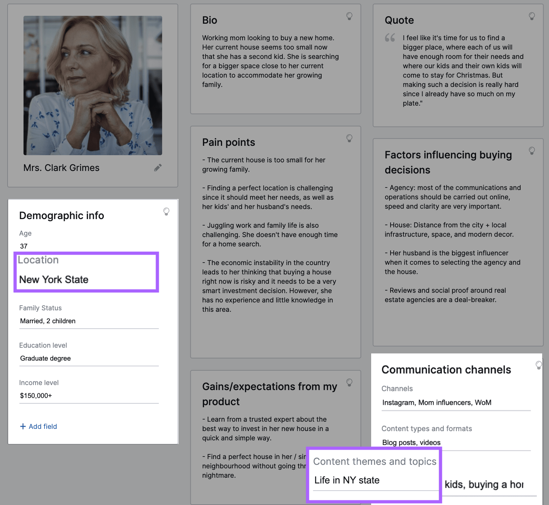Click the Content types field with Blog posts, videos
Image resolution: width=549 pixels, height=505 pixels.
click(411, 443)
